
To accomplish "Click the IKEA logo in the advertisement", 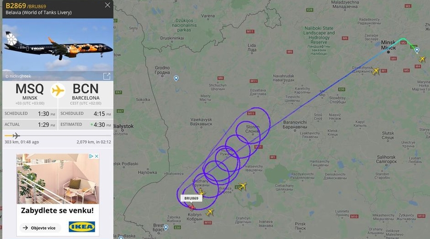I will pyautogui.click(x=82, y=227).
